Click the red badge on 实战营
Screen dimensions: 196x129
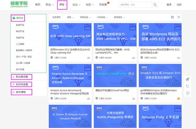(x=108, y=3)
